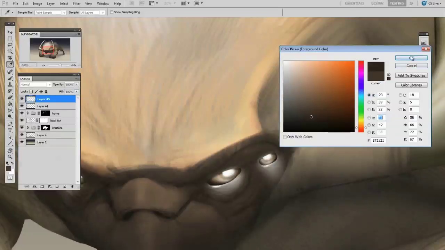Select the Crop tool
Viewport: 445px width, 250px height.
10,58
